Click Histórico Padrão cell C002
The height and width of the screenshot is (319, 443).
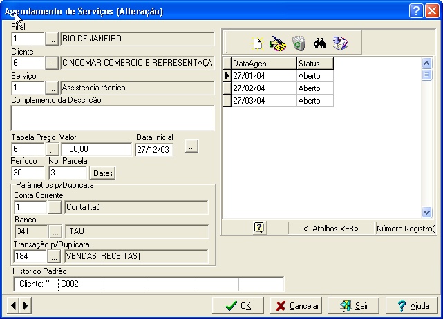(x=82, y=284)
